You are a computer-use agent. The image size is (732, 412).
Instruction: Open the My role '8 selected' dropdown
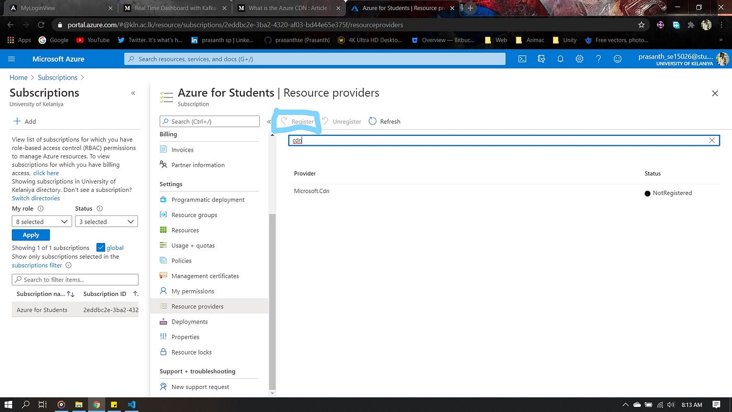coord(42,222)
